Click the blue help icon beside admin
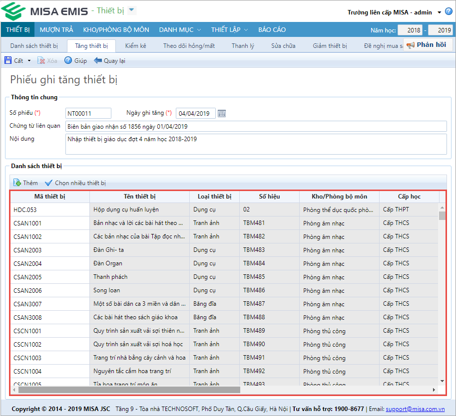This screenshot has width=456, height=416. tap(449, 12)
